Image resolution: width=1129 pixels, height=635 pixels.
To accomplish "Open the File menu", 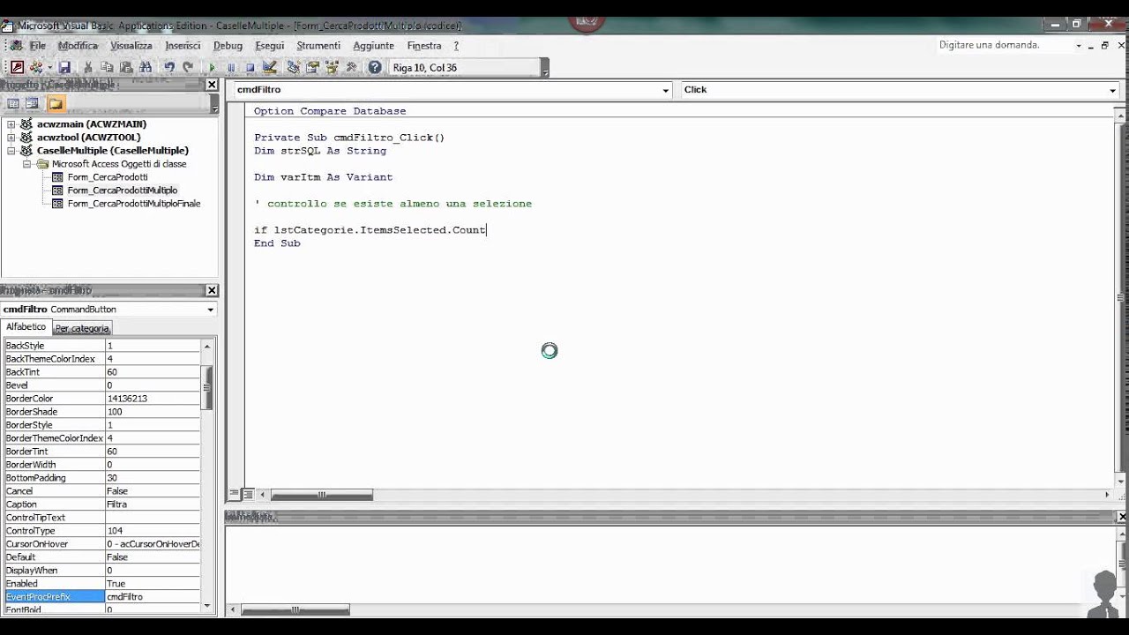I will tap(38, 45).
